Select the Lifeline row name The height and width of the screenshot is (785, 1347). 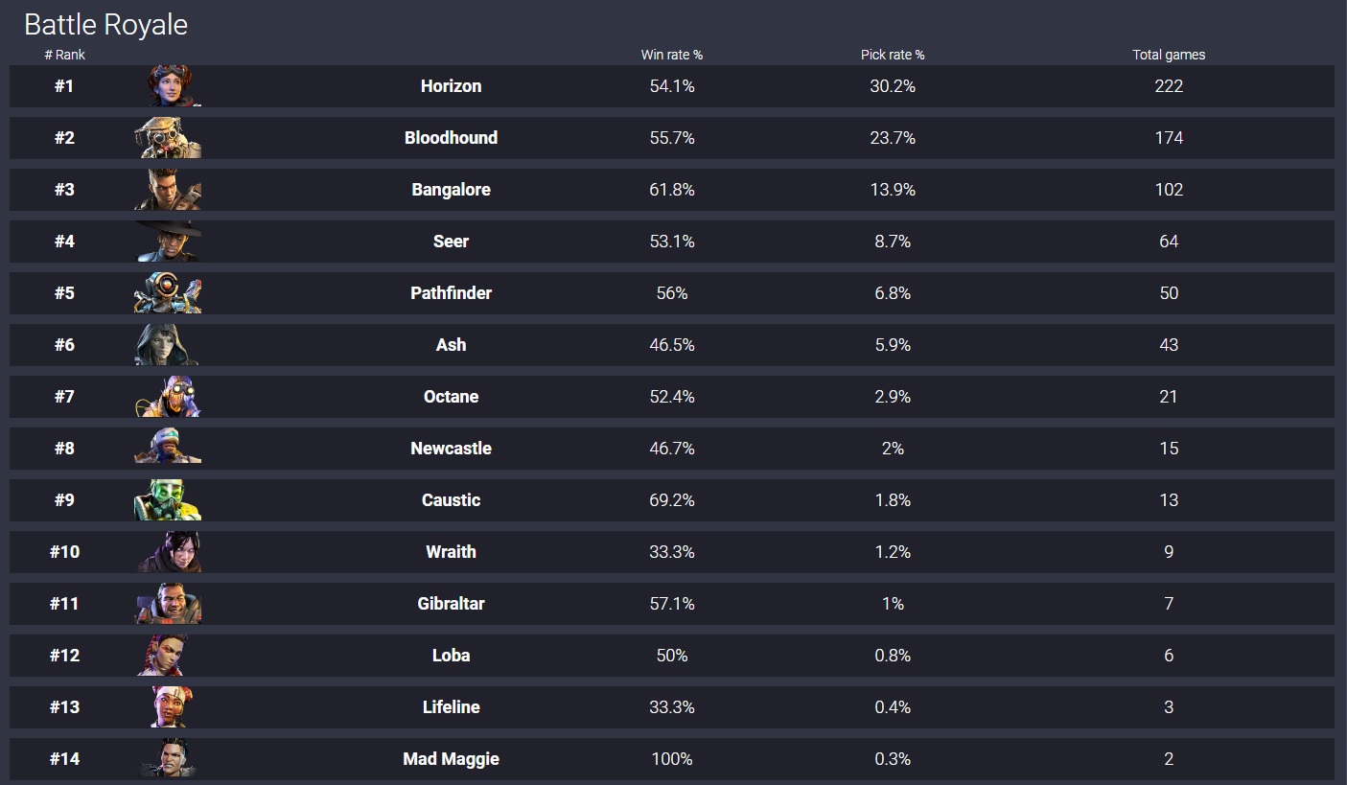click(x=451, y=707)
